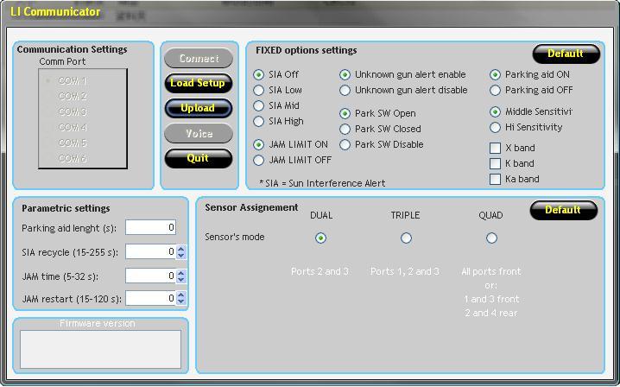Select JAM LIMIT OFF option
The image size is (620, 387).
258,161
